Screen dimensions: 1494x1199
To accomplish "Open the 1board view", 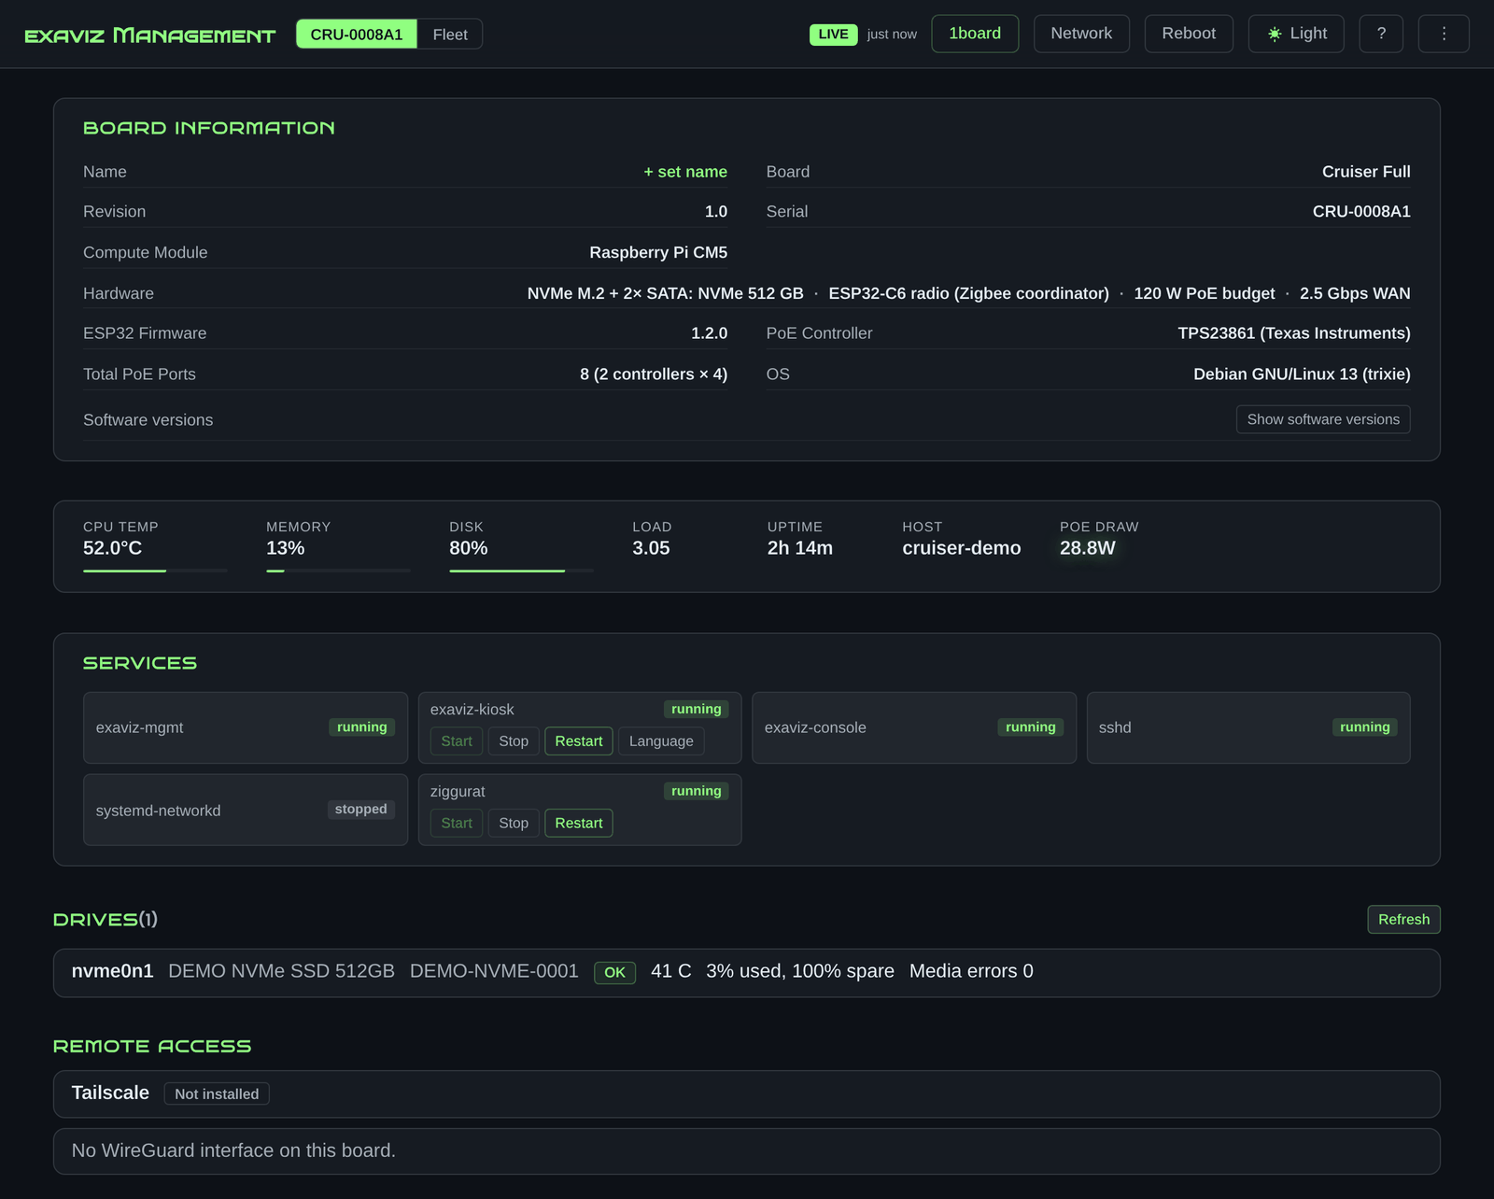I will [975, 34].
